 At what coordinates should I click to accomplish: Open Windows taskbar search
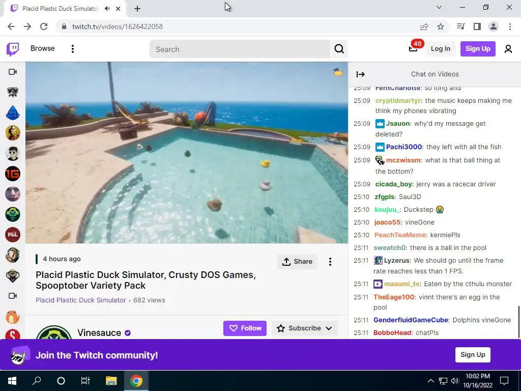37,380
